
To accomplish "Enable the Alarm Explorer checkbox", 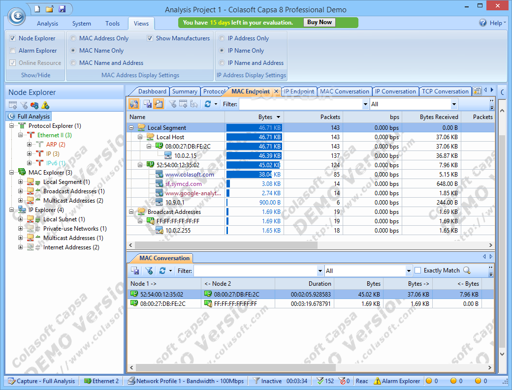I will (x=13, y=51).
